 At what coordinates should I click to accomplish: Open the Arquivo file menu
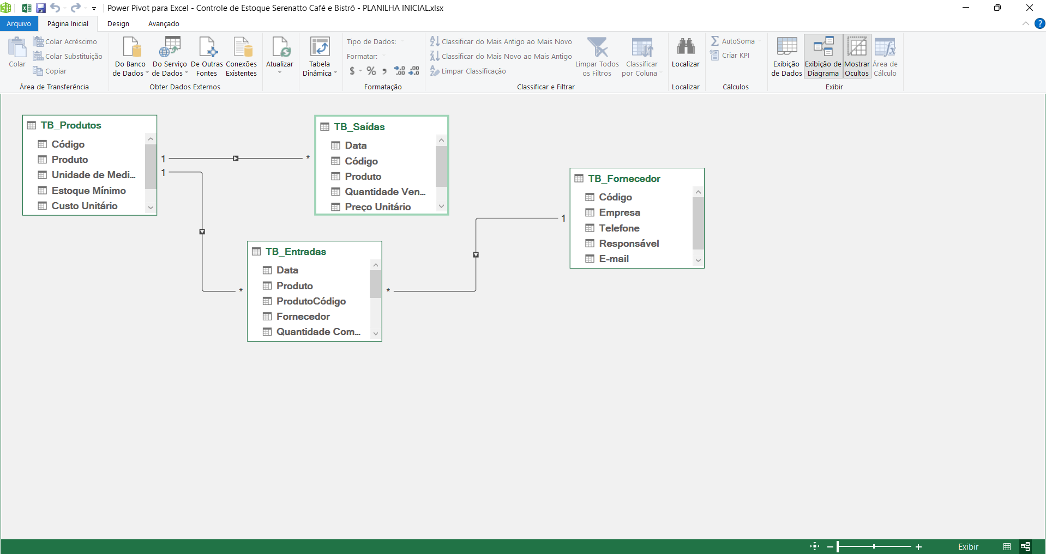(x=19, y=24)
